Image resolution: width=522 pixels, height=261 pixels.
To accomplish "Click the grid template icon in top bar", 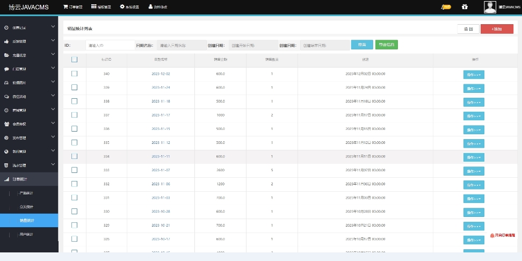I will tap(94, 7).
